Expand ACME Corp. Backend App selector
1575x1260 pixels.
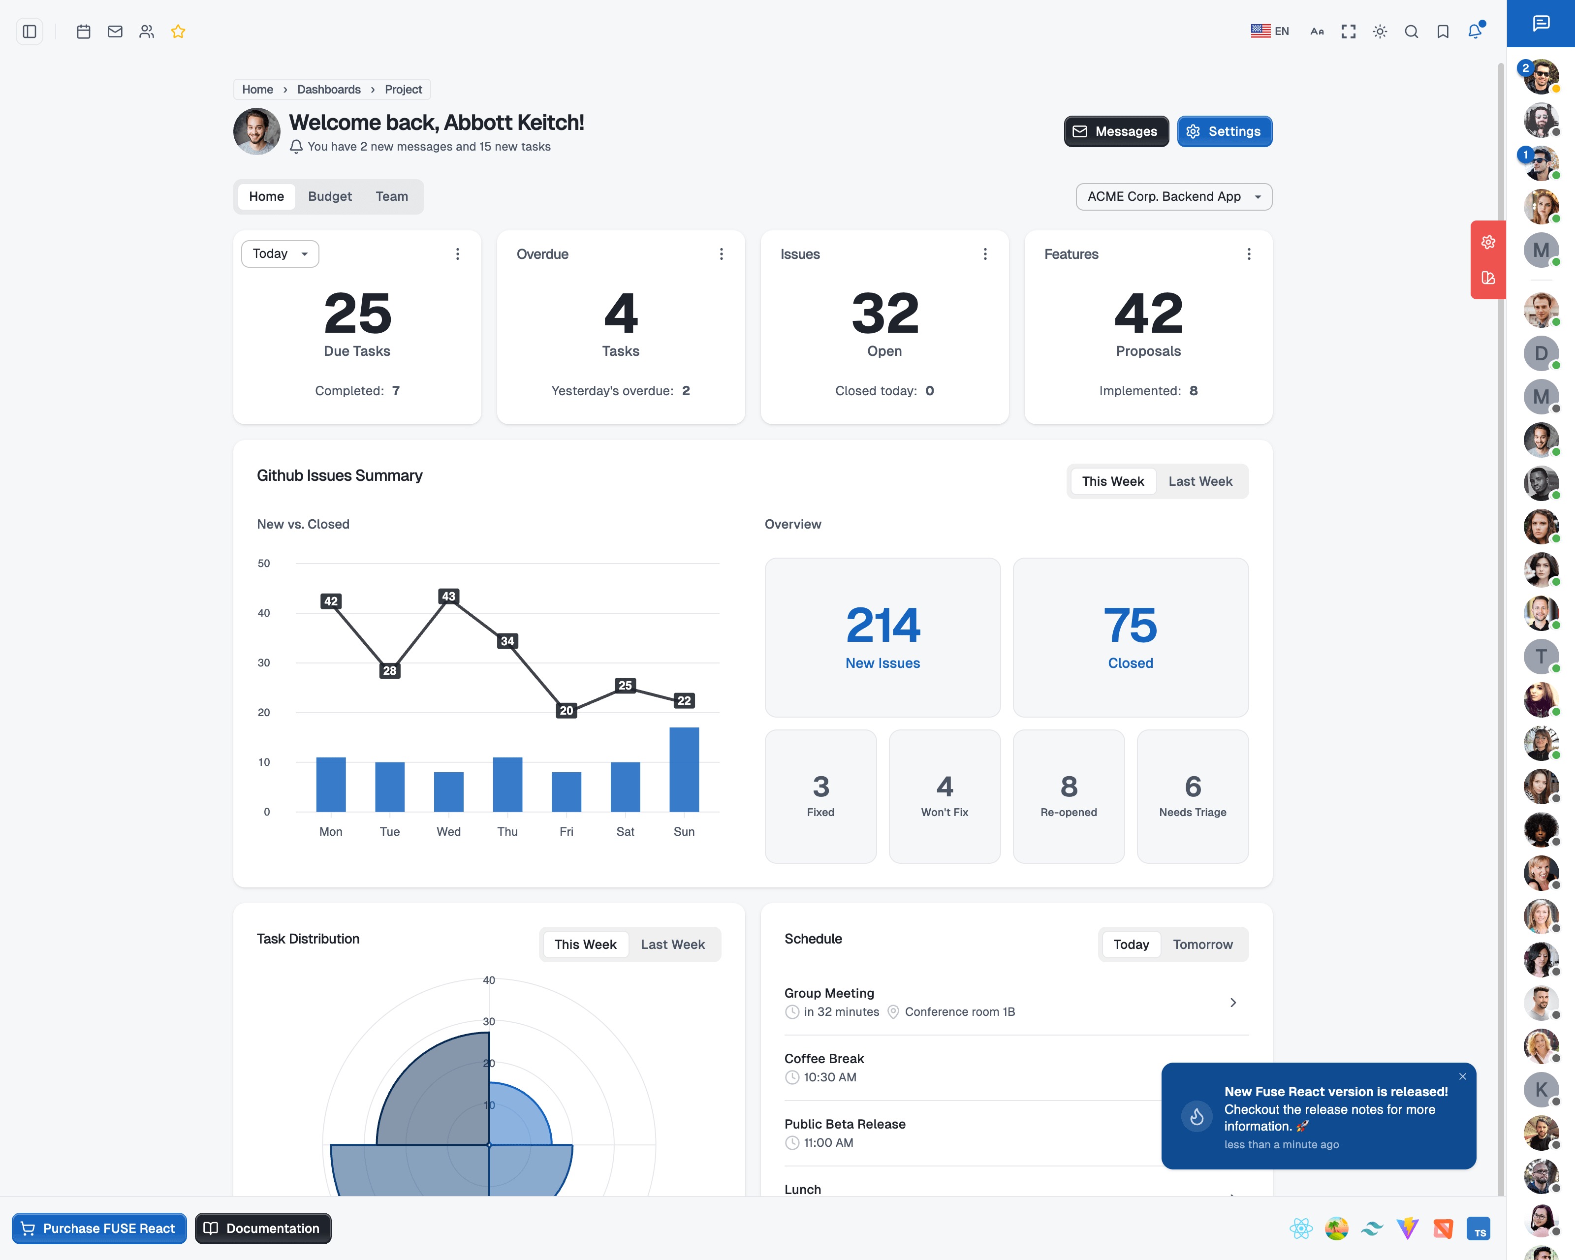tap(1173, 196)
